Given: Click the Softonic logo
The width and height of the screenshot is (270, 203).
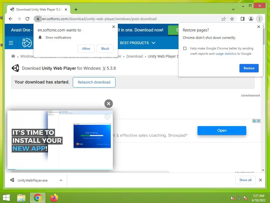Looking at the screenshot, I should pos(27,43).
